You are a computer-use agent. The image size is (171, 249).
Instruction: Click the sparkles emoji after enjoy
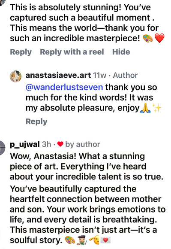pyautogui.click(x=157, y=108)
